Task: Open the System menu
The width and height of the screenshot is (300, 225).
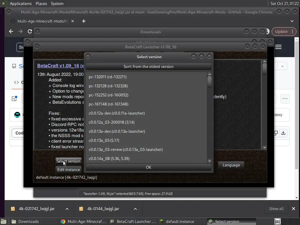Action: [x=57, y=4]
